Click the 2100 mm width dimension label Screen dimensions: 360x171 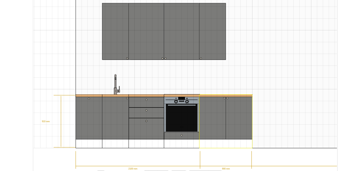click(133, 169)
